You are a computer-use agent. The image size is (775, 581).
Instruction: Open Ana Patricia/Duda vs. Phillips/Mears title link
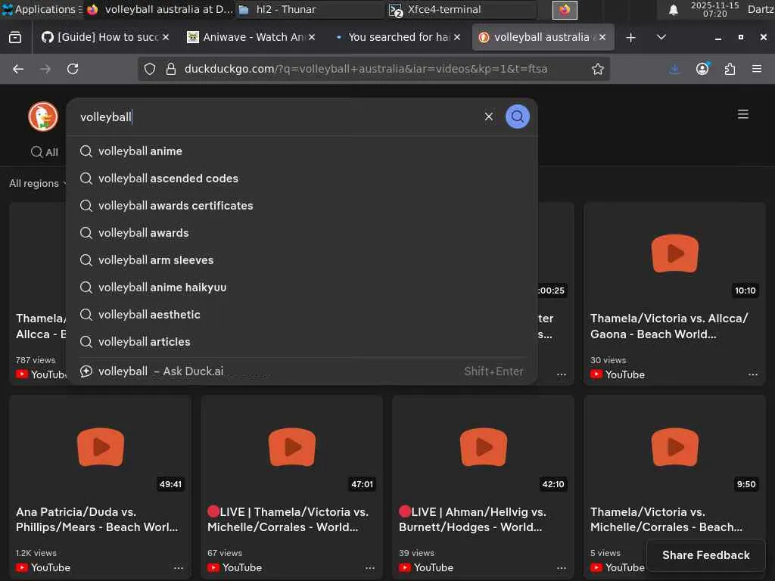(97, 520)
